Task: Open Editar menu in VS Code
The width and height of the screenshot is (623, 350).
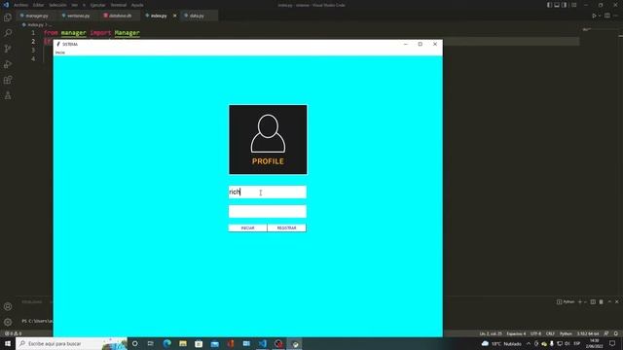Action: [x=38, y=5]
